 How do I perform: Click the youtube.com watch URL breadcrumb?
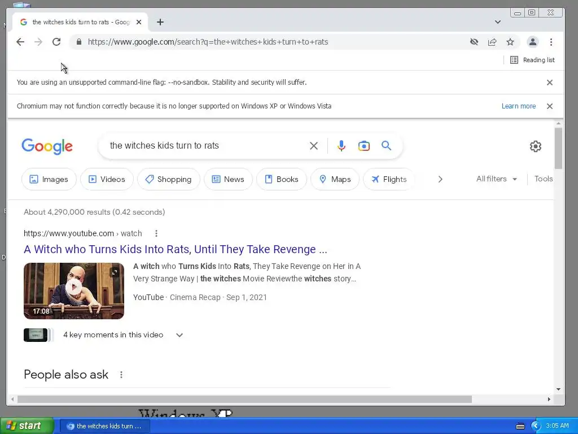coord(82,233)
